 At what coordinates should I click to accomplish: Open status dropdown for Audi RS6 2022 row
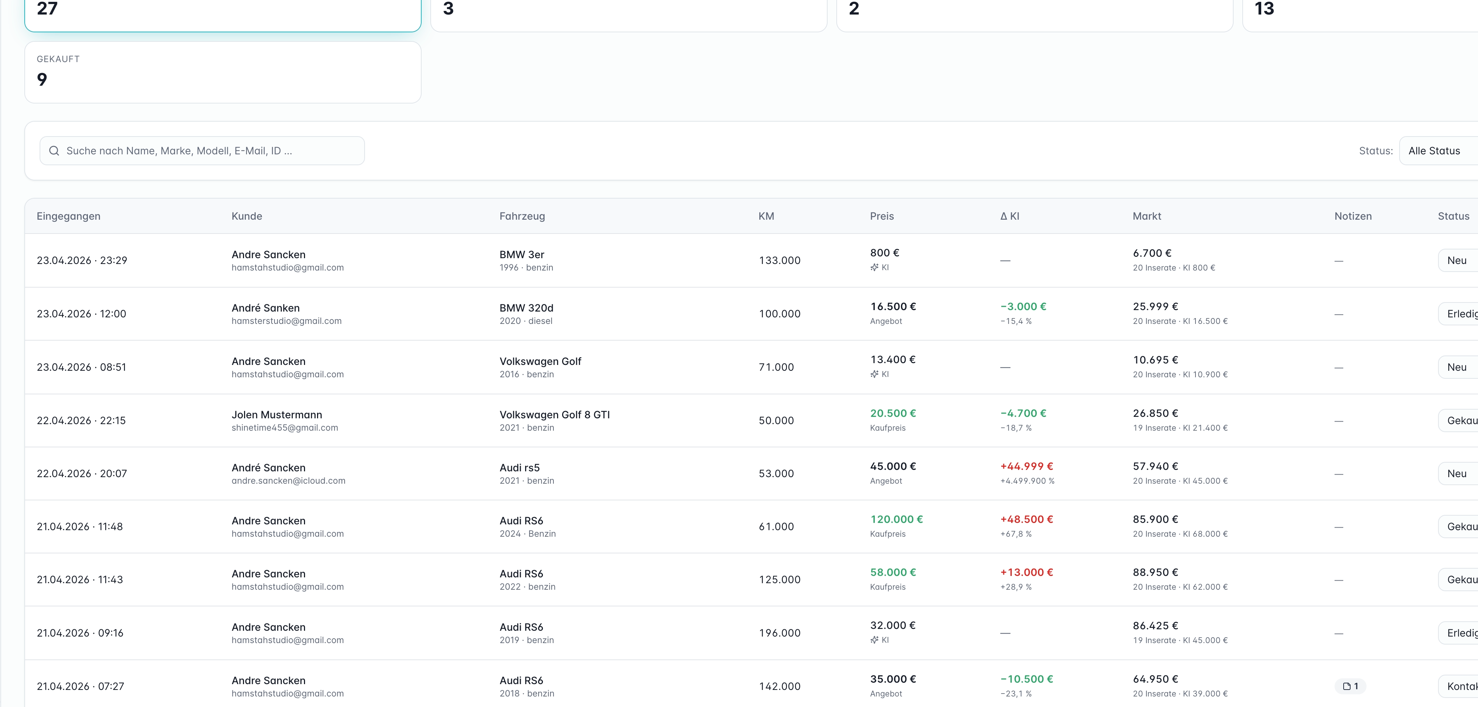(x=1458, y=580)
